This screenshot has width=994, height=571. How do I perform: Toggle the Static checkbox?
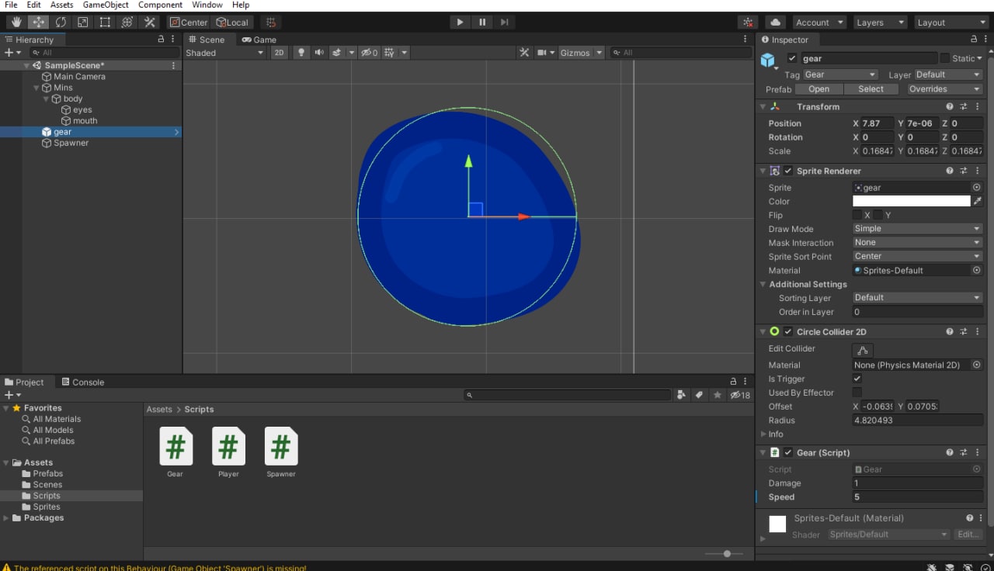944,58
